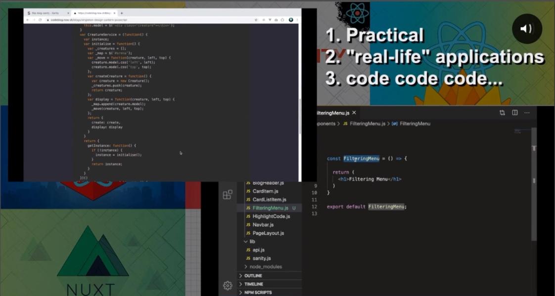Click 'var CreatureService' line in browser code
The height and width of the screenshot is (296, 555).
113,35
